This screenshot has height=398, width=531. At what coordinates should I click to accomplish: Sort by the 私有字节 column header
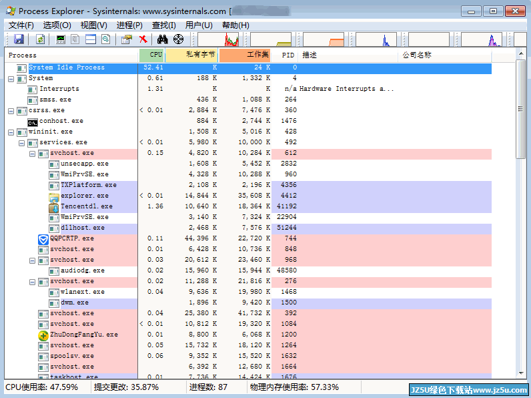point(191,55)
